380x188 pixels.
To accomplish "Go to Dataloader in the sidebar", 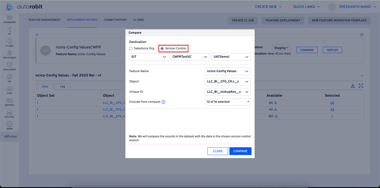I will point(9,66).
